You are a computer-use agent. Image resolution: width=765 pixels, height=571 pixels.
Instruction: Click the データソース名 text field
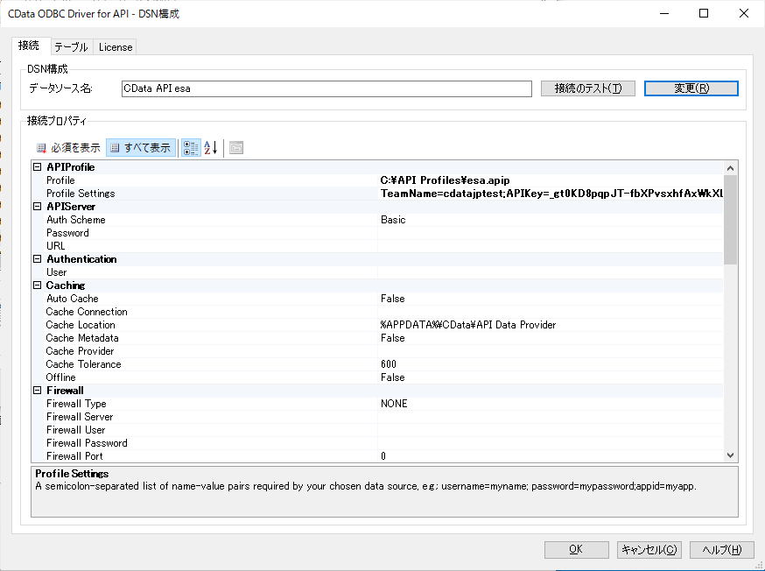[x=326, y=88]
